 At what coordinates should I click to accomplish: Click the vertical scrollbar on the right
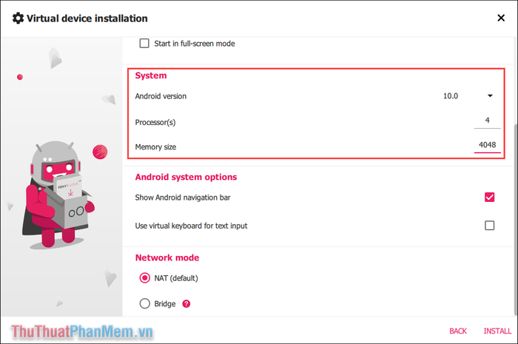pos(515,220)
